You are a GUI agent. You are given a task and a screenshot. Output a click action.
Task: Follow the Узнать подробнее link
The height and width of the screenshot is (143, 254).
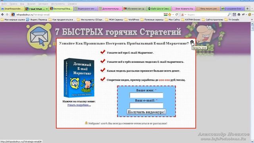tap(79, 105)
